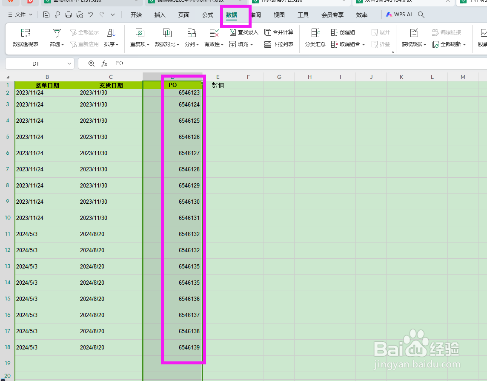The height and width of the screenshot is (381, 487).
Task: Open the search magnifier next to WPS AI
Action: click(x=421, y=14)
